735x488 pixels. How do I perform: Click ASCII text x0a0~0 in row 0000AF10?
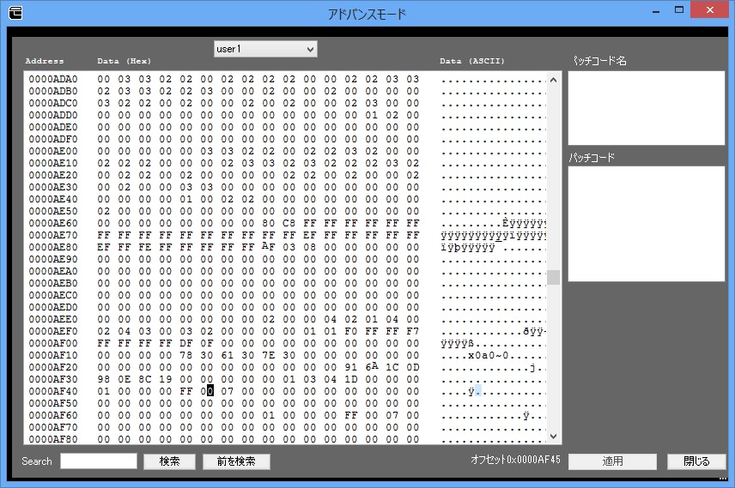coord(489,355)
